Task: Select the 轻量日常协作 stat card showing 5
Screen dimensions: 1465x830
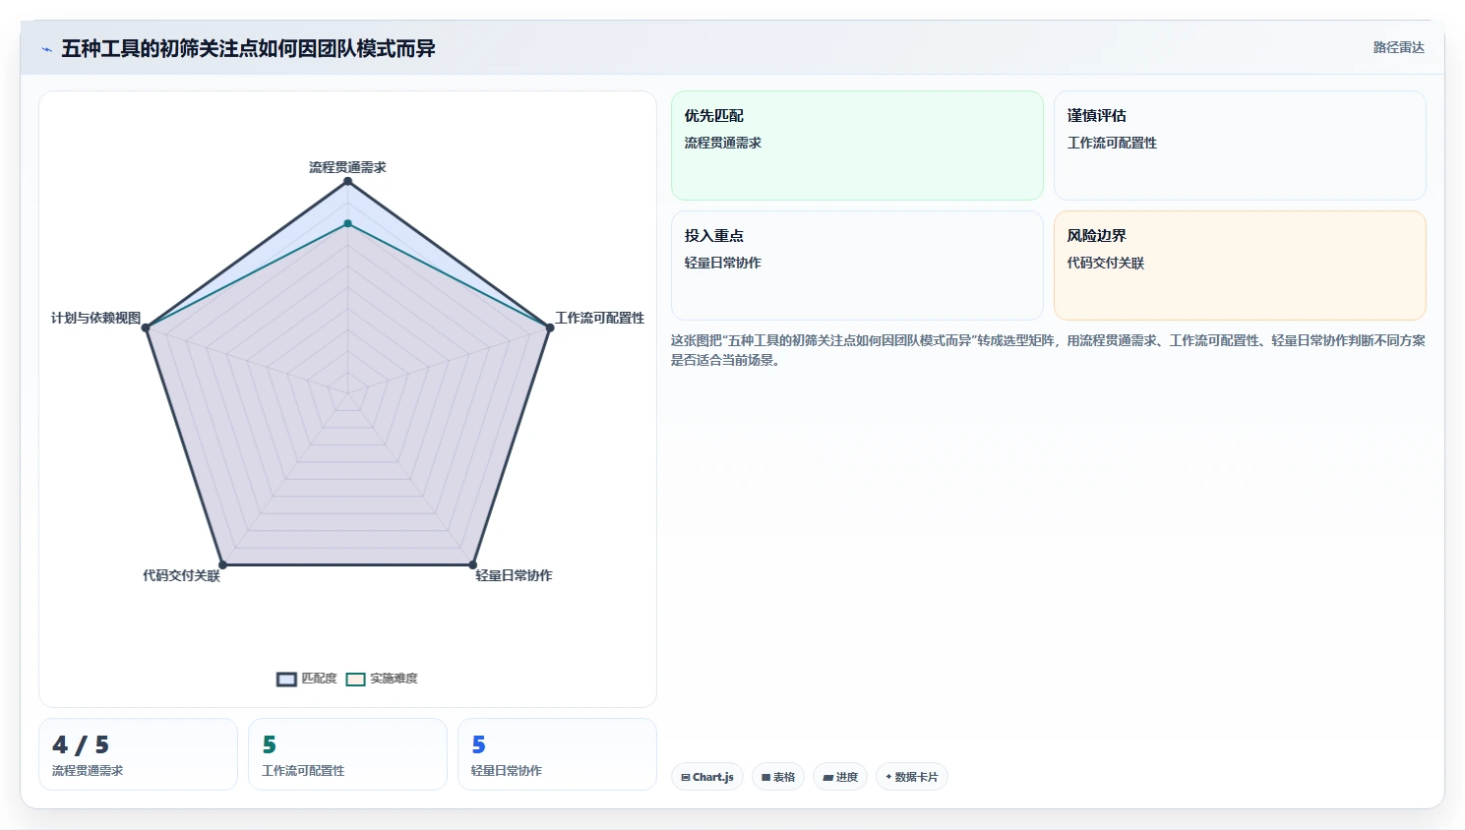Action: (557, 754)
